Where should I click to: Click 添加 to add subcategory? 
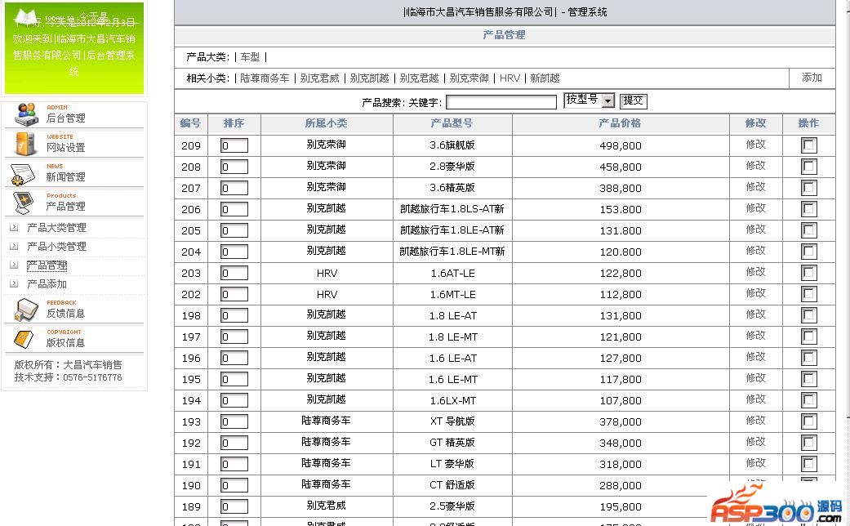(x=812, y=78)
